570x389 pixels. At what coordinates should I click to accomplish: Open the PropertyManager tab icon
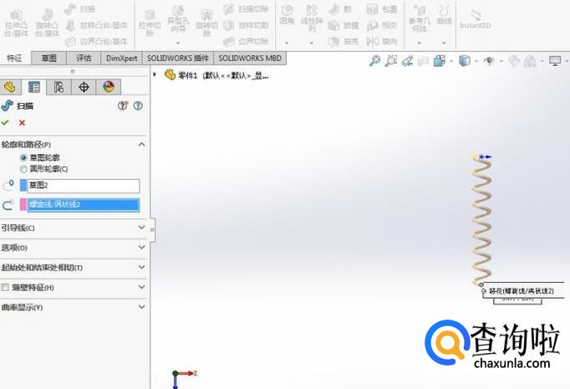coord(34,87)
